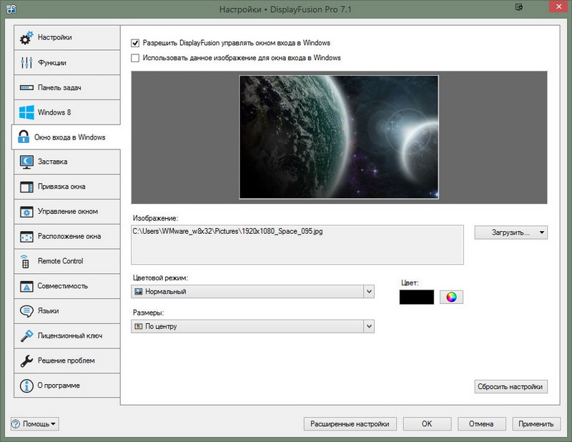Viewport: 572px width, 442px height.
Task: Click the remote control icon in the sidebar
Action: pyautogui.click(x=25, y=261)
